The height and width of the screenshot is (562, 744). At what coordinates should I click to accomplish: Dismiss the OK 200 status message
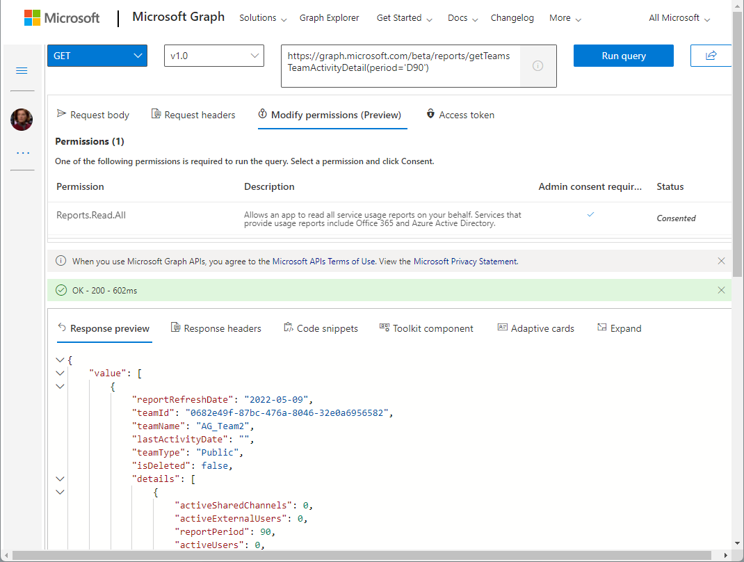(721, 290)
